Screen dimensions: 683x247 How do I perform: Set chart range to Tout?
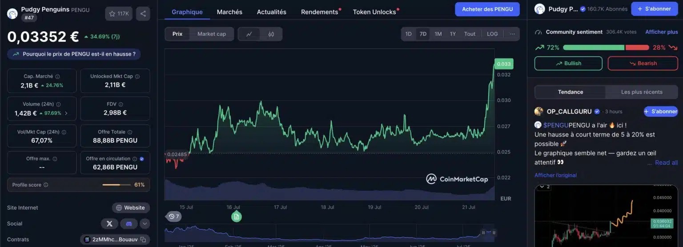pyautogui.click(x=470, y=34)
